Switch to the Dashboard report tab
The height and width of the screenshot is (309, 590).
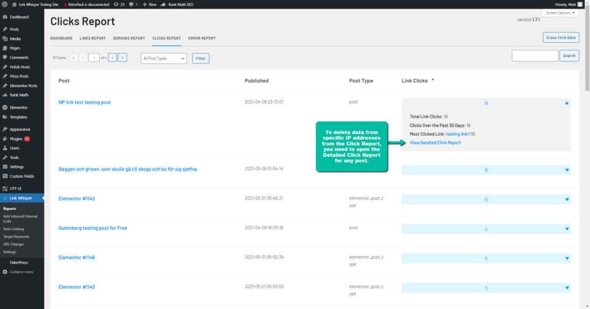coord(61,39)
